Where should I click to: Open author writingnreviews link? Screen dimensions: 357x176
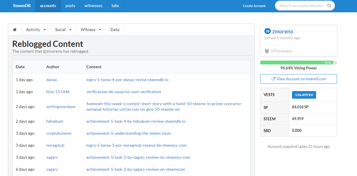(61, 107)
